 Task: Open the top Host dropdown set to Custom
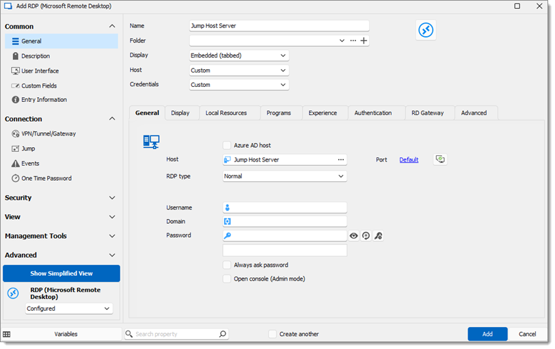point(239,70)
